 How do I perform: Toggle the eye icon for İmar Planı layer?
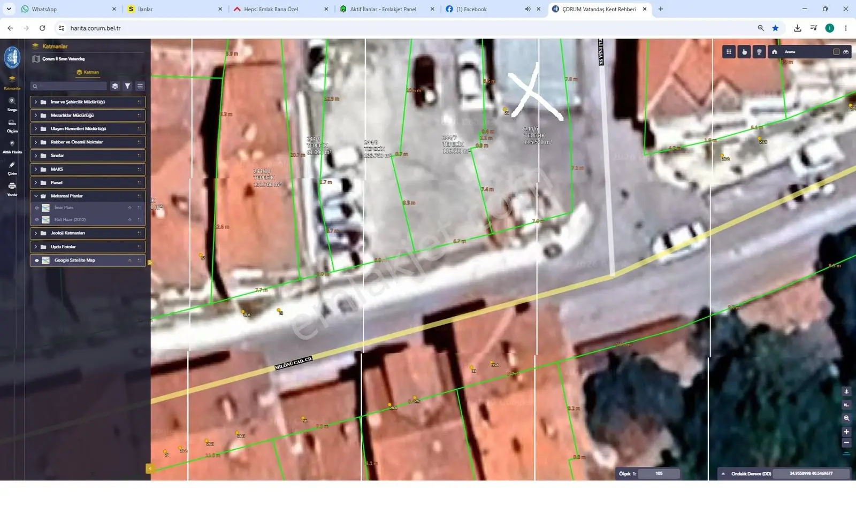(x=36, y=208)
